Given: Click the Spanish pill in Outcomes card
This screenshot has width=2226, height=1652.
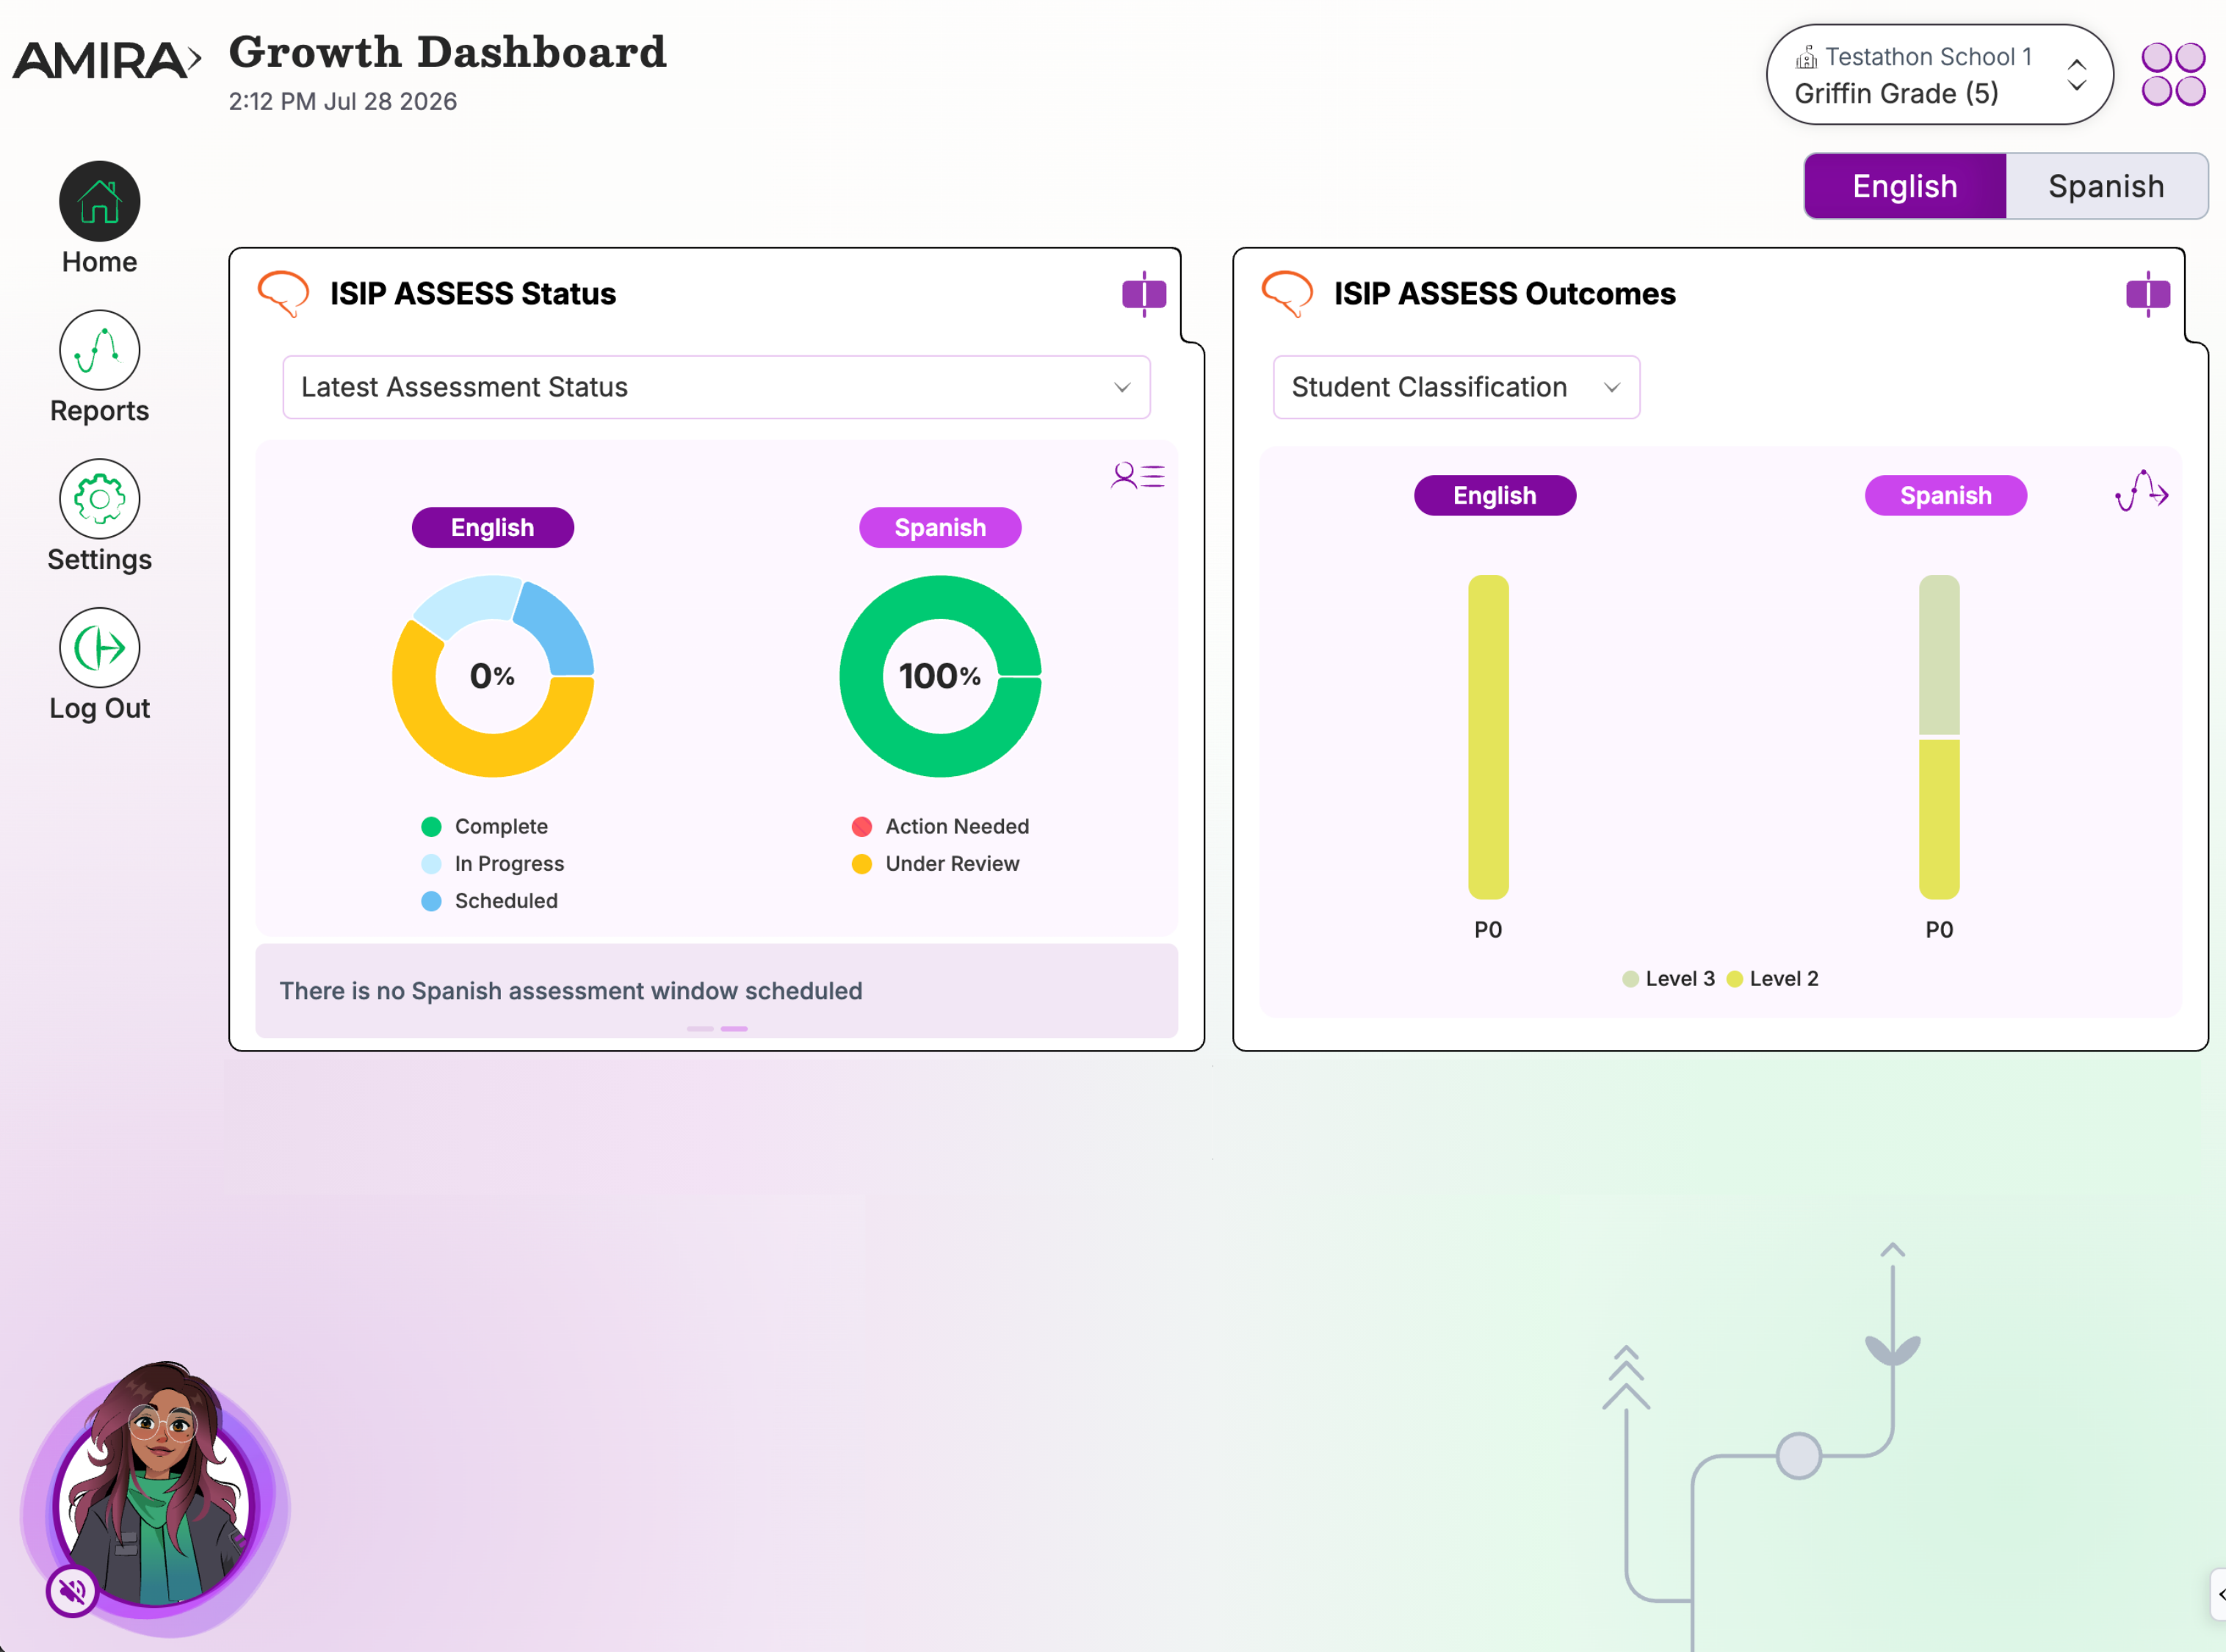Looking at the screenshot, I should click(1945, 495).
